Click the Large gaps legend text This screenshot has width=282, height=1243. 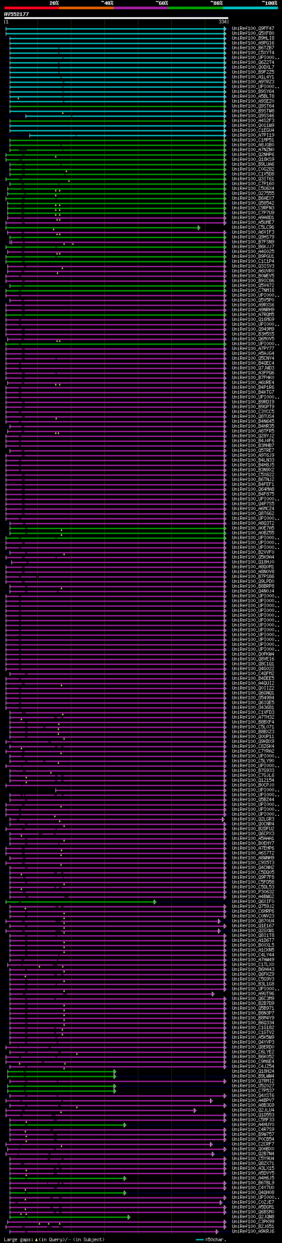point(54,1239)
